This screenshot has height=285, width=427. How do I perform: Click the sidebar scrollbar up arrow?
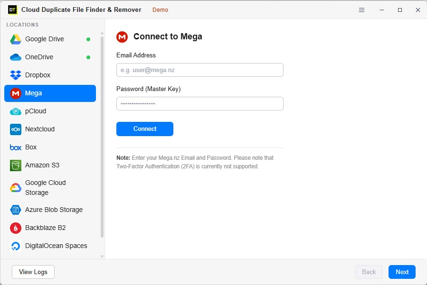tap(102, 34)
